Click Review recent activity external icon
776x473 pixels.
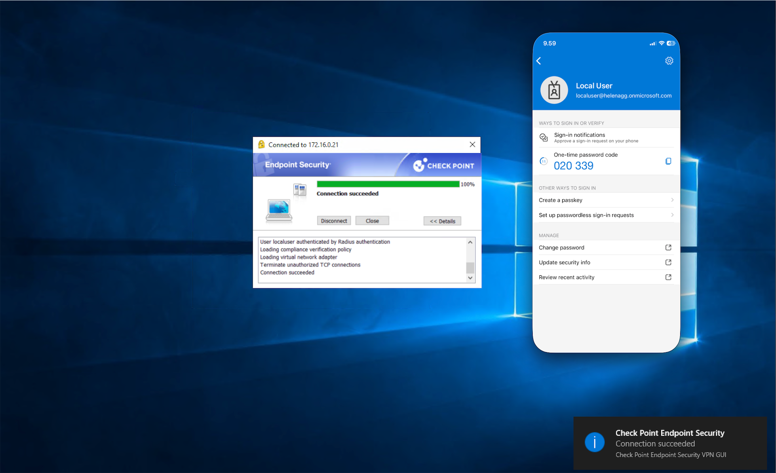pyautogui.click(x=668, y=277)
